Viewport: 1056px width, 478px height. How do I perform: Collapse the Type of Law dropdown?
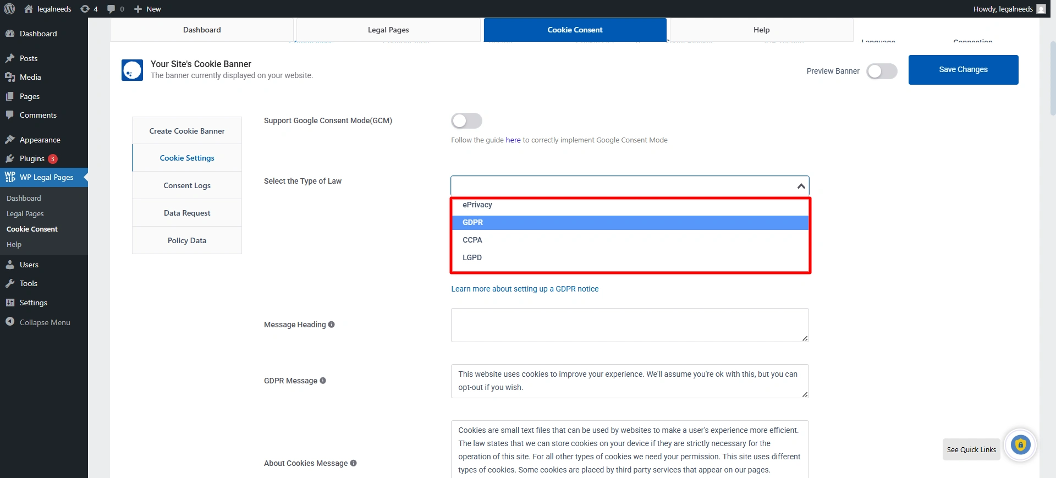(x=801, y=186)
